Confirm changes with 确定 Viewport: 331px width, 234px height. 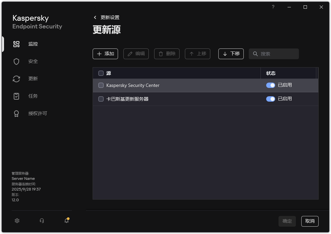[287, 221]
